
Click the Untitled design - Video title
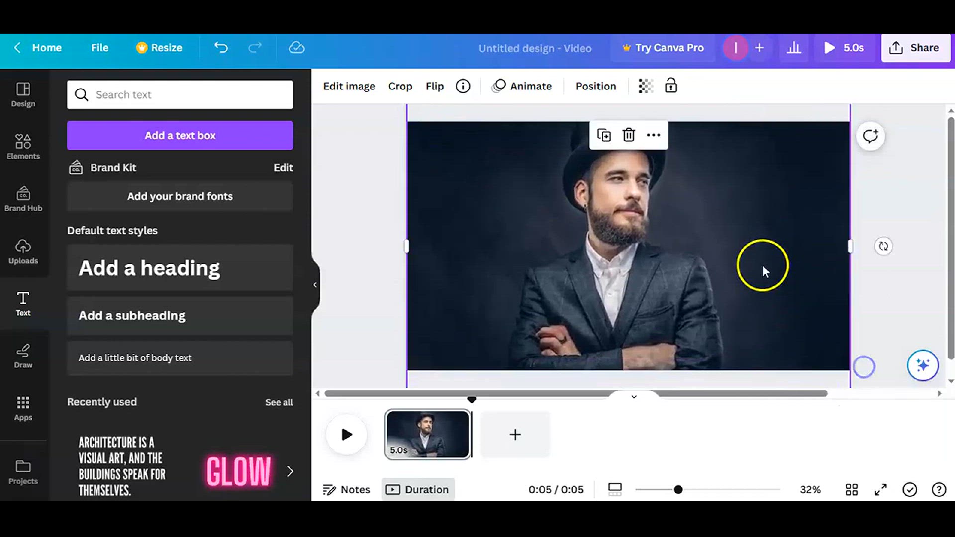(x=535, y=48)
